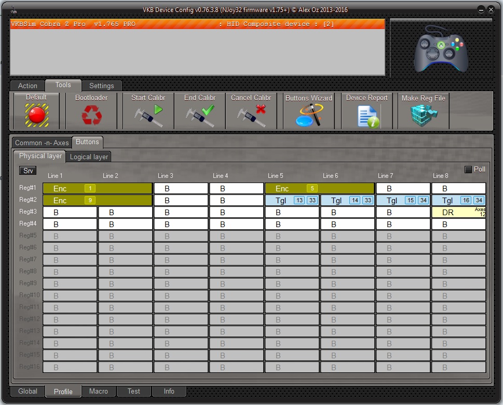Viewport: 503px width, 405px height.
Task: Click the Line 5 column header
Action: point(276,176)
